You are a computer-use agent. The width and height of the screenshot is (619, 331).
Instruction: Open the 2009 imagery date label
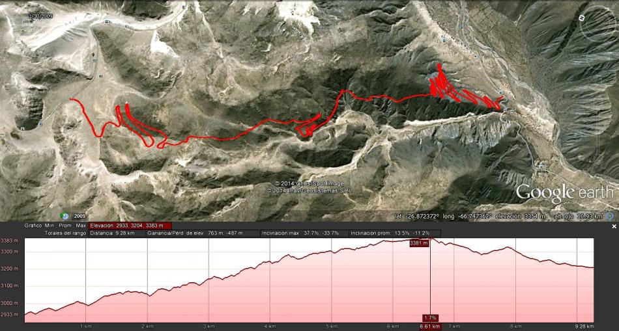coord(79,216)
